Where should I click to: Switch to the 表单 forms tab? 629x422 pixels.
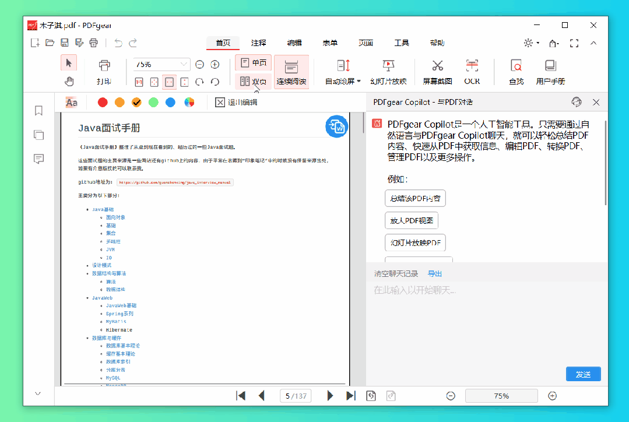point(330,43)
